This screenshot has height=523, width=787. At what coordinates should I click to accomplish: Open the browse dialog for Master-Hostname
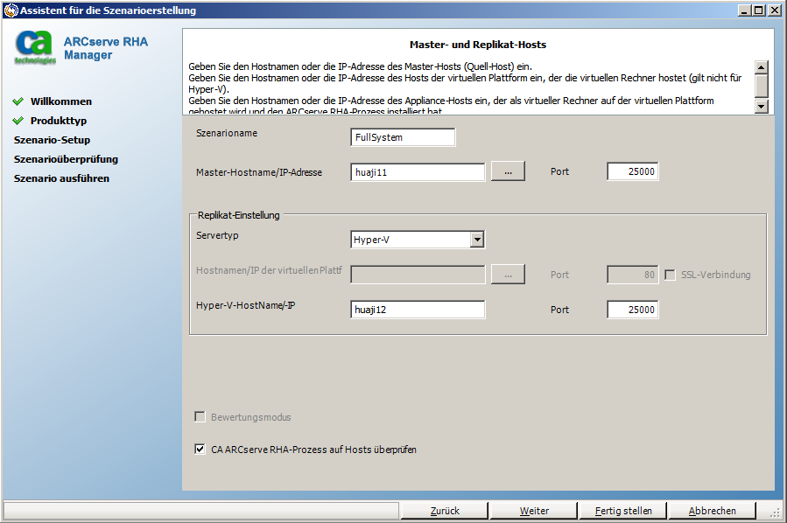pyautogui.click(x=508, y=171)
